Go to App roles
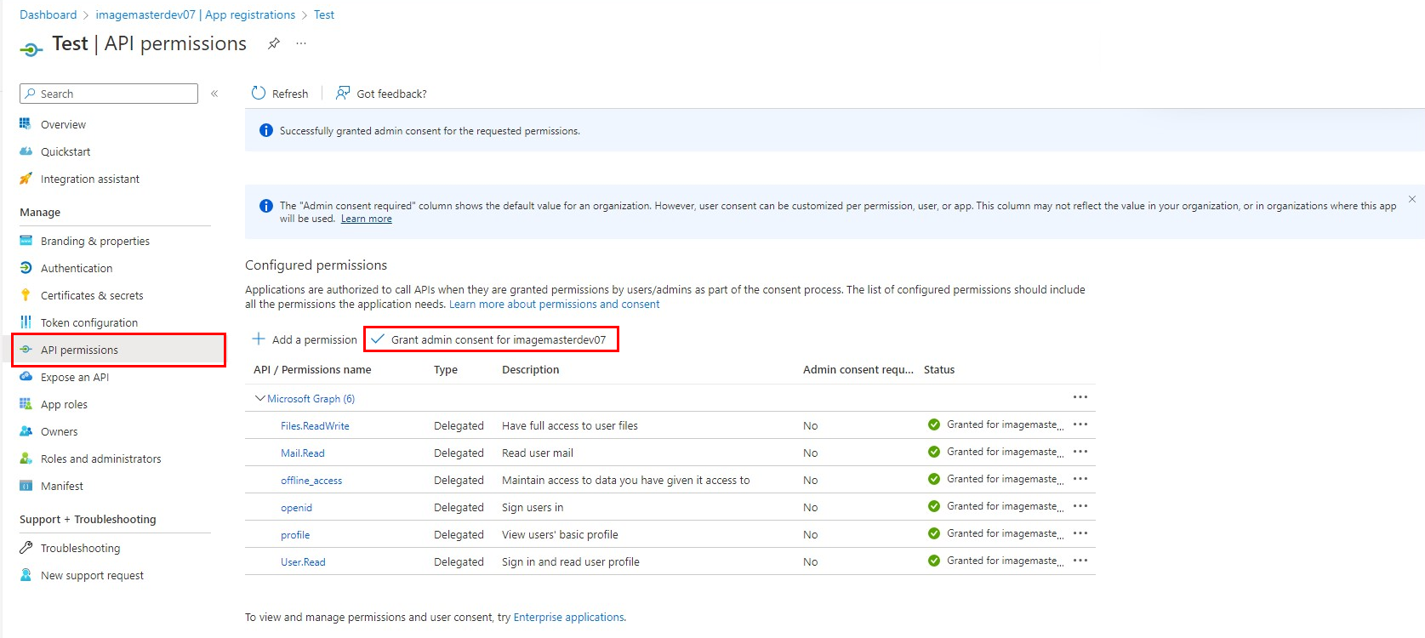This screenshot has height=638, width=1425. pos(64,404)
